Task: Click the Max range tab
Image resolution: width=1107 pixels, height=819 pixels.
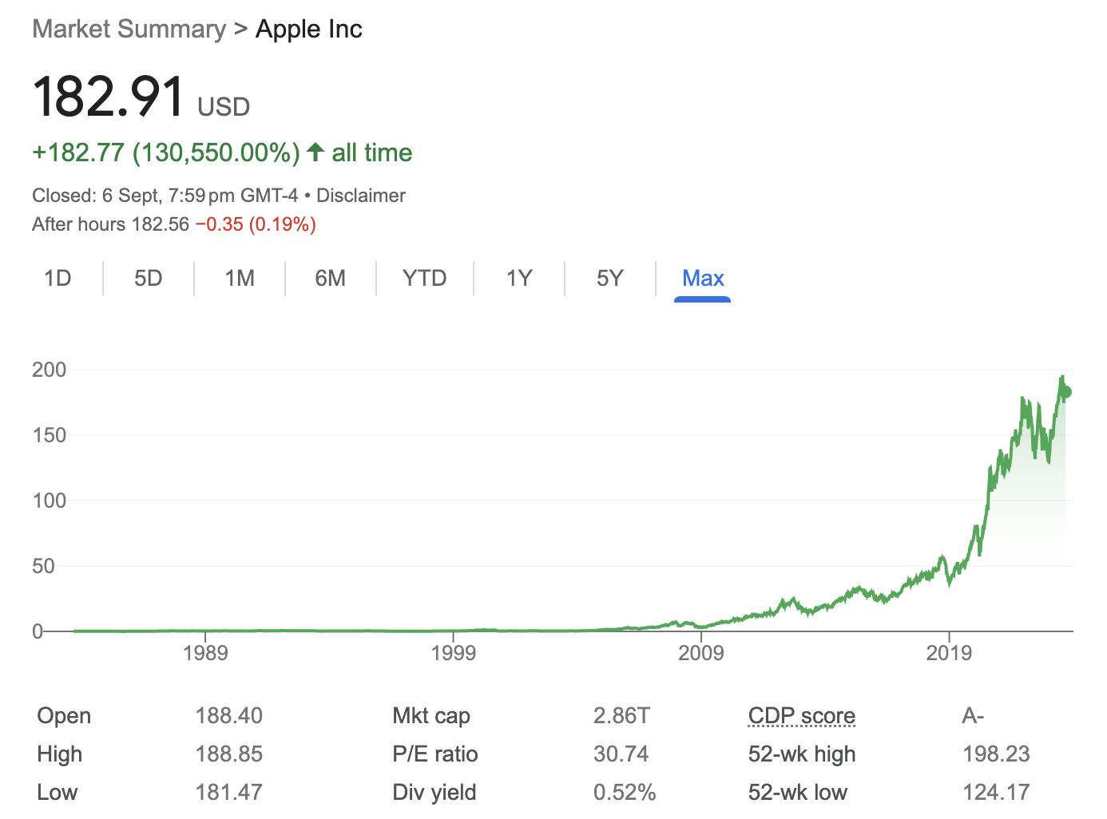Action: (x=703, y=279)
